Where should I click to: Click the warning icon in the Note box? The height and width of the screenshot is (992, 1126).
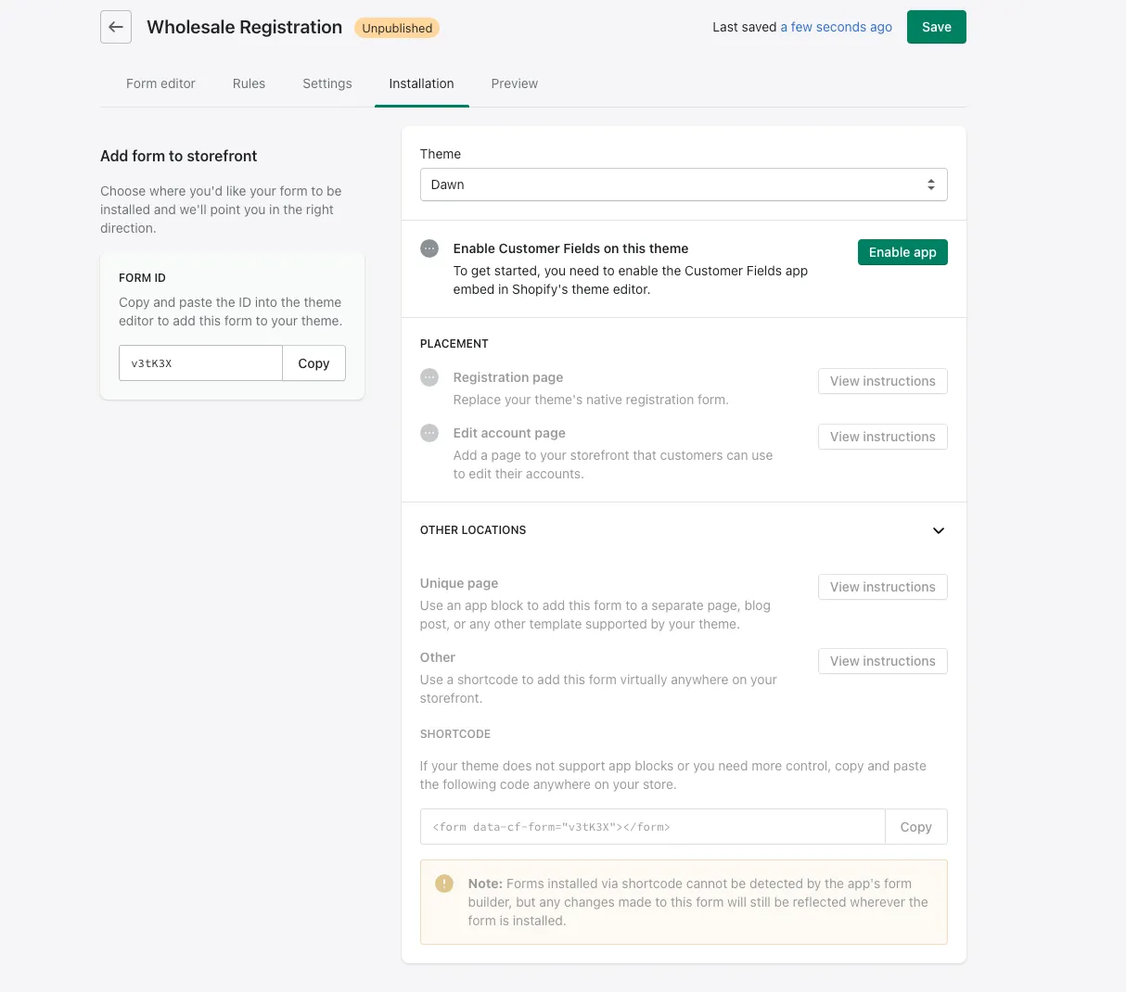point(442,884)
